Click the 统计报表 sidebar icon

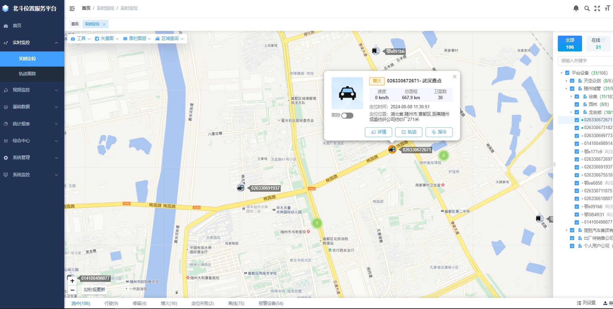6,124
